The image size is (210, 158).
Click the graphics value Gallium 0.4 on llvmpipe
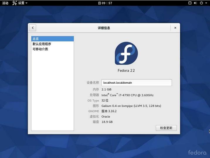tap(131, 106)
